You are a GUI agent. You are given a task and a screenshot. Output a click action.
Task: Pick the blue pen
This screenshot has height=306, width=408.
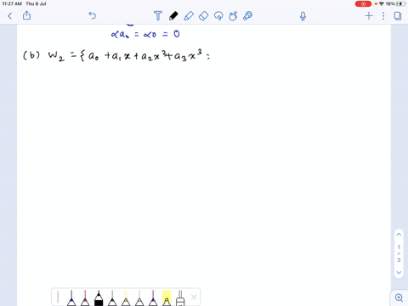click(x=71, y=298)
